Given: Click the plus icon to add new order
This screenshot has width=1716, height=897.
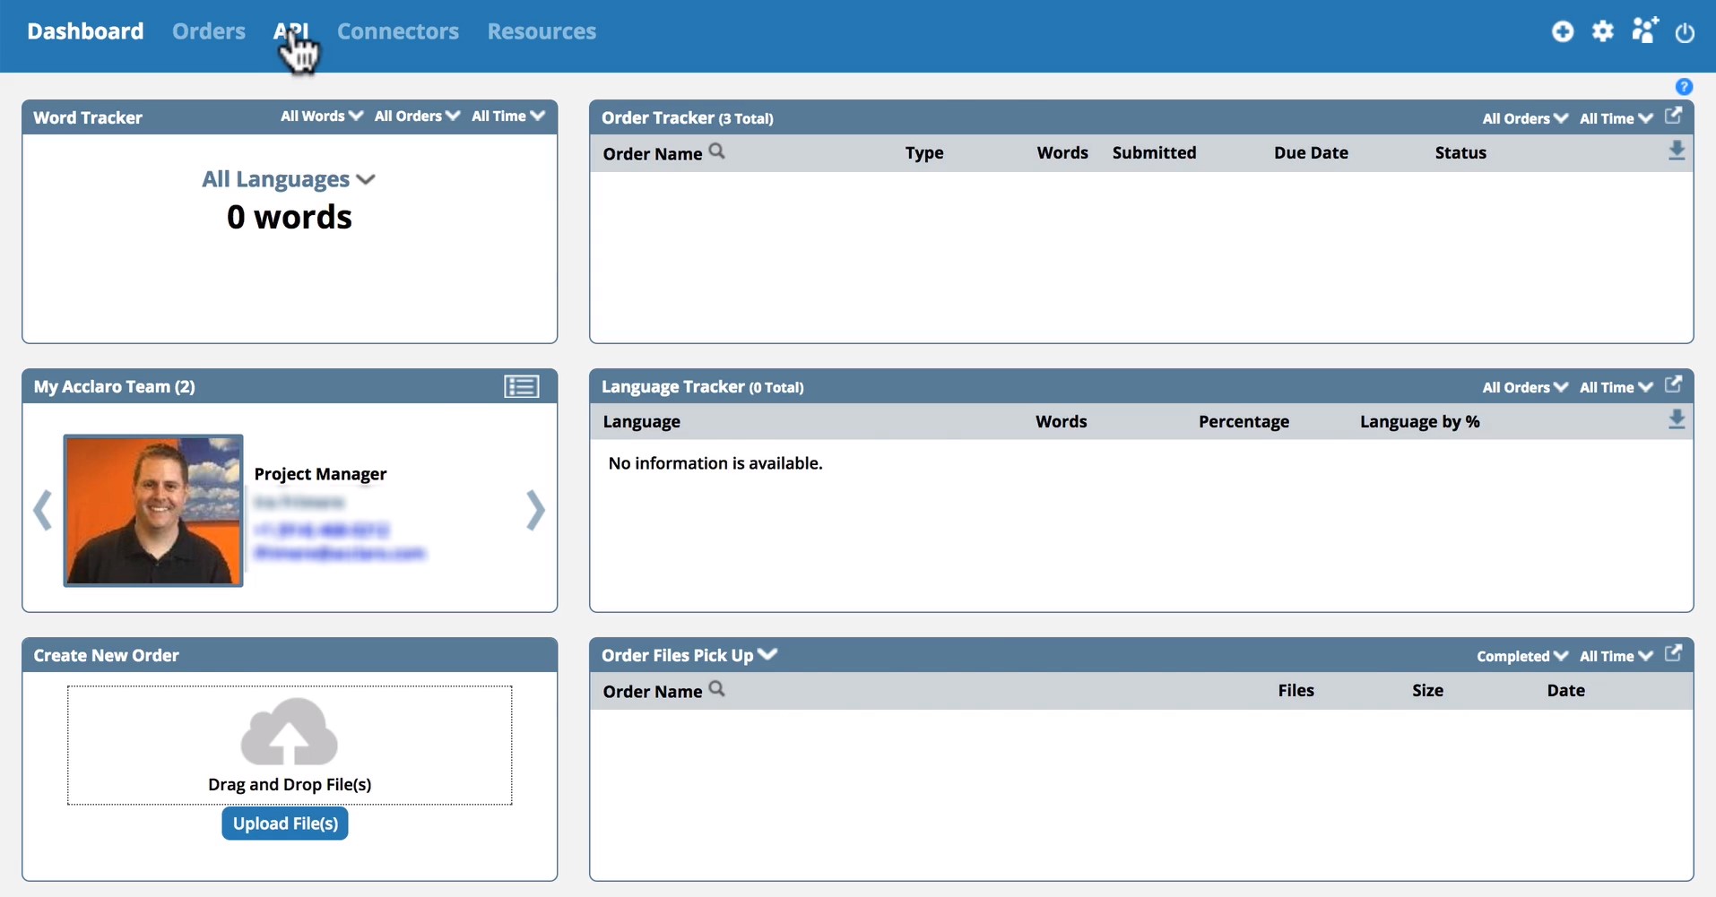Looking at the screenshot, I should [1562, 31].
